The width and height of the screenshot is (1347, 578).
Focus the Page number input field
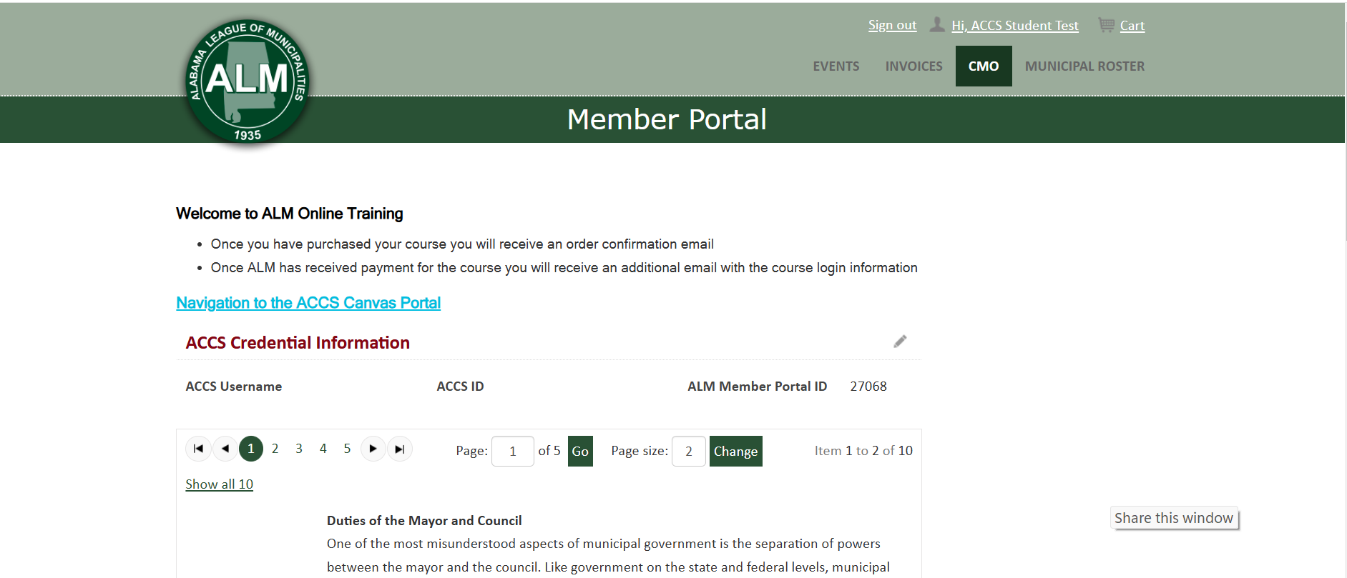point(513,452)
